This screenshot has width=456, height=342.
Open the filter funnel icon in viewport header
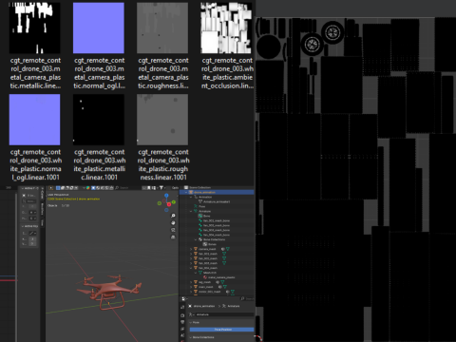[161, 188]
